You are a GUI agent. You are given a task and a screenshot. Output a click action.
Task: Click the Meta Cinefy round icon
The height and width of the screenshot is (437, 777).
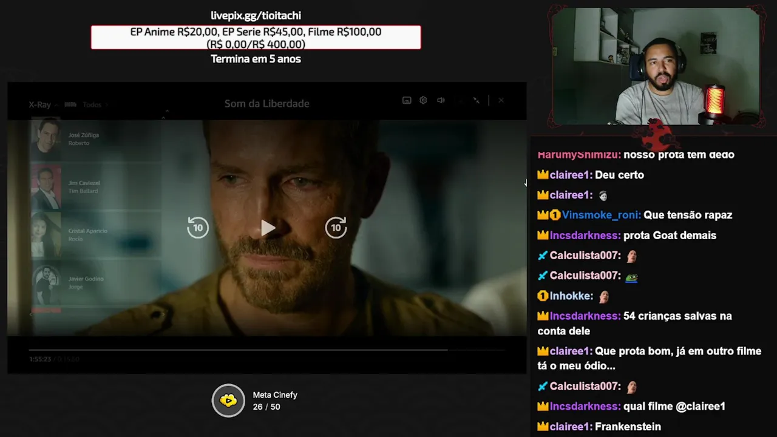pyautogui.click(x=228, y=401)
